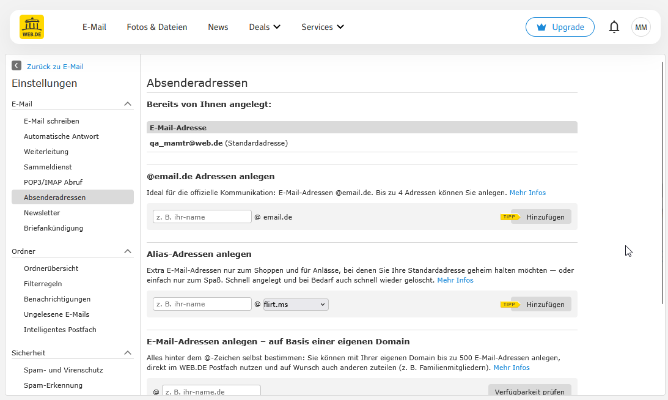Click the TIPP badge next to email.de Hinzufügen

pyautogui.click(x=509, y=217)
